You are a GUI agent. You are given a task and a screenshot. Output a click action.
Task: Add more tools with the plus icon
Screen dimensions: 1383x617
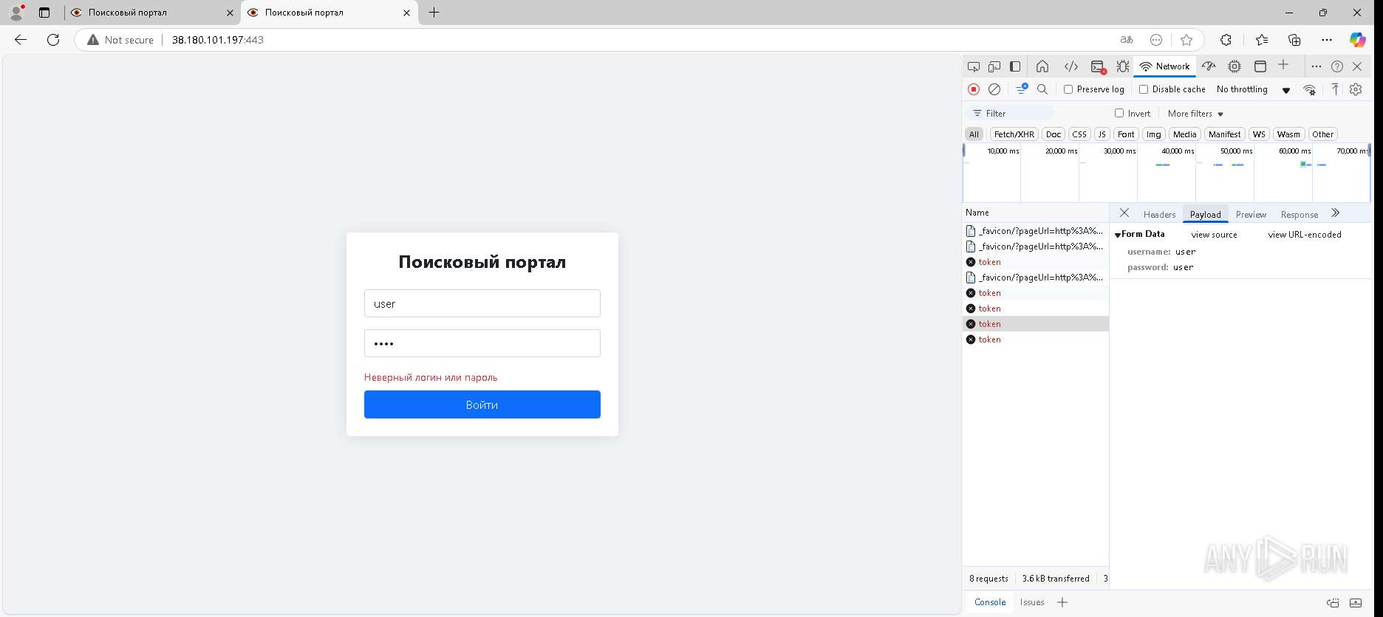(x=1283, y=65)
